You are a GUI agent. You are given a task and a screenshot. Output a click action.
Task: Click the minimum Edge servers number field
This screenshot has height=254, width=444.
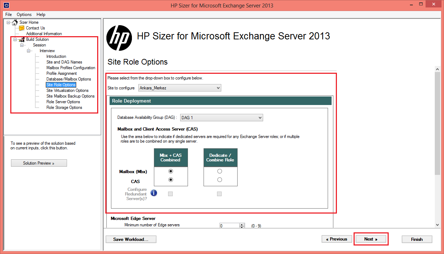[229, 226]
